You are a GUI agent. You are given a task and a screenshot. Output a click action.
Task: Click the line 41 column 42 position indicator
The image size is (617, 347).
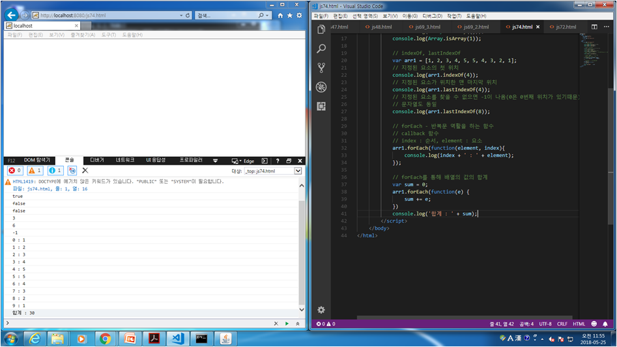point(502,324)
